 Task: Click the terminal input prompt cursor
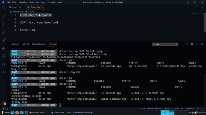point(60,105)
